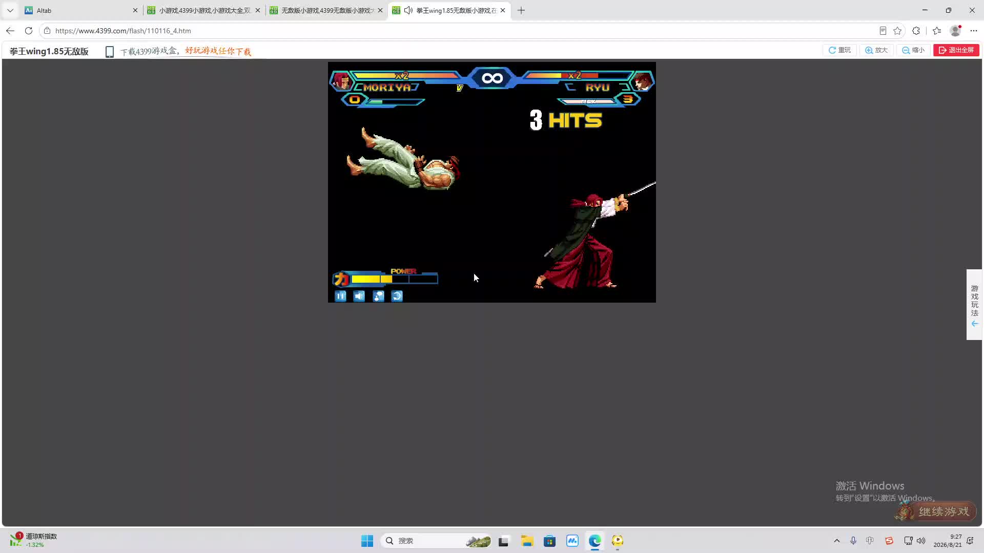
Task: Open the system volume tray icon
Action: (921, 541)
